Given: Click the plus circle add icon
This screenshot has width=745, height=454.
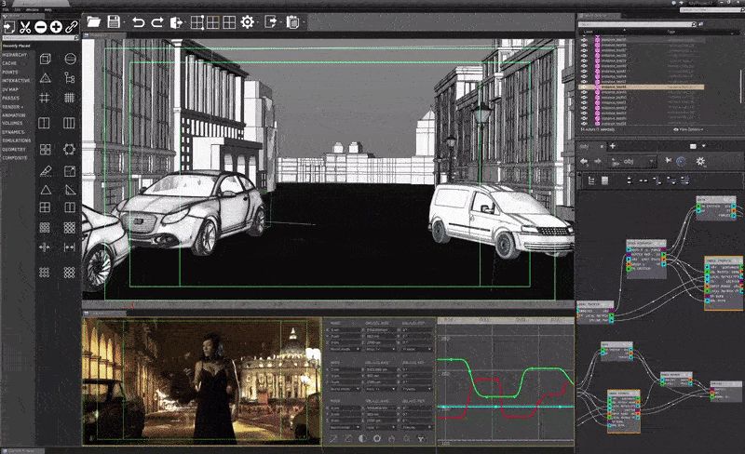Looking at the screenshot, I should pyautogui.click(x=56, y=27).
